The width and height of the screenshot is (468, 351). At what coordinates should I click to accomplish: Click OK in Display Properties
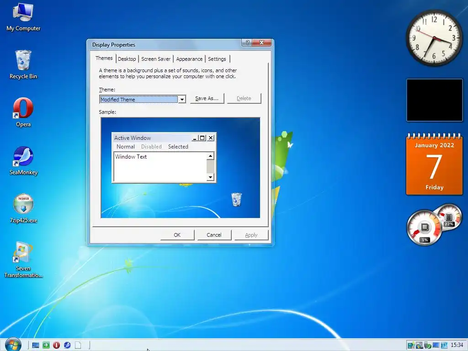[177, 235]
